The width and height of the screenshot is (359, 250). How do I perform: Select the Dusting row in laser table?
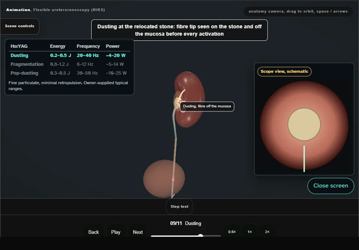coord(70,56)
